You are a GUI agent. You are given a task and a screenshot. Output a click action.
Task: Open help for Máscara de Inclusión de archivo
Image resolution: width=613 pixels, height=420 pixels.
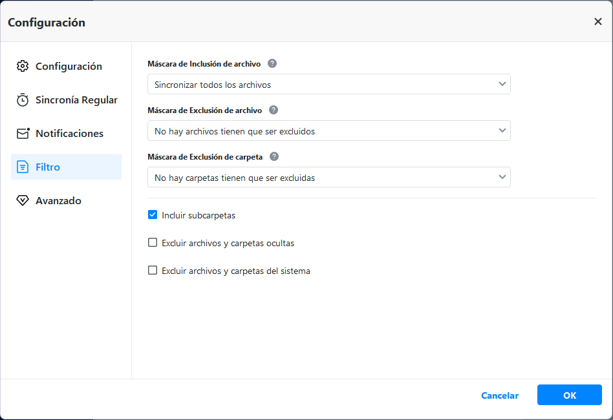click(x=272, y=63)
